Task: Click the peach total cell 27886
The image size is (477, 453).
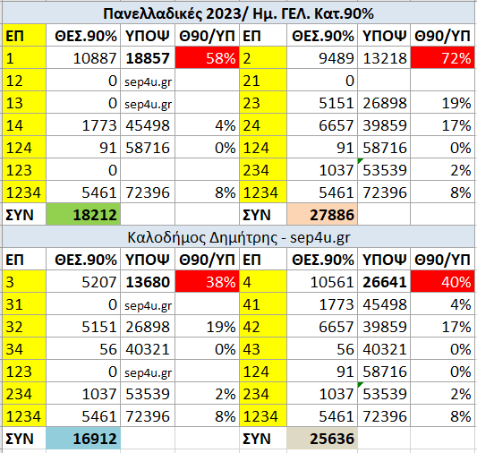Action: pyautogui.click(x=322, y=215)
